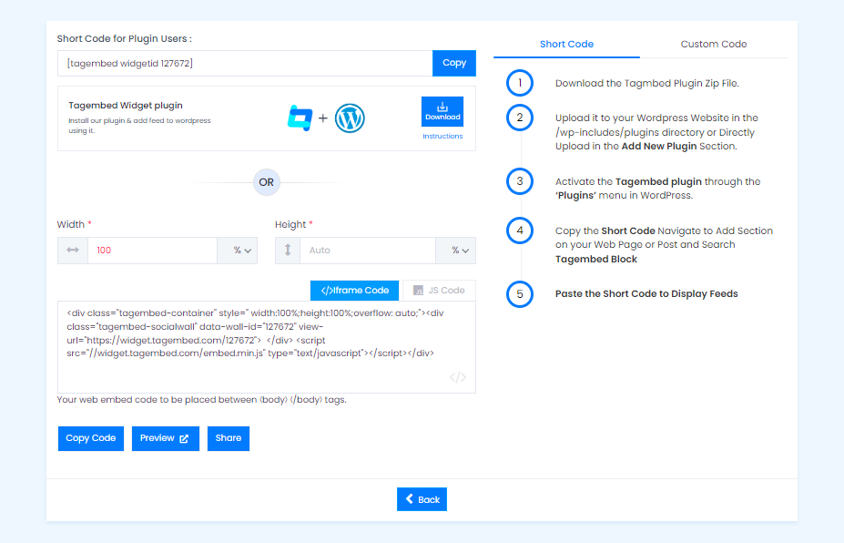Click the WordPress logo icon

(x=350, y=118)
